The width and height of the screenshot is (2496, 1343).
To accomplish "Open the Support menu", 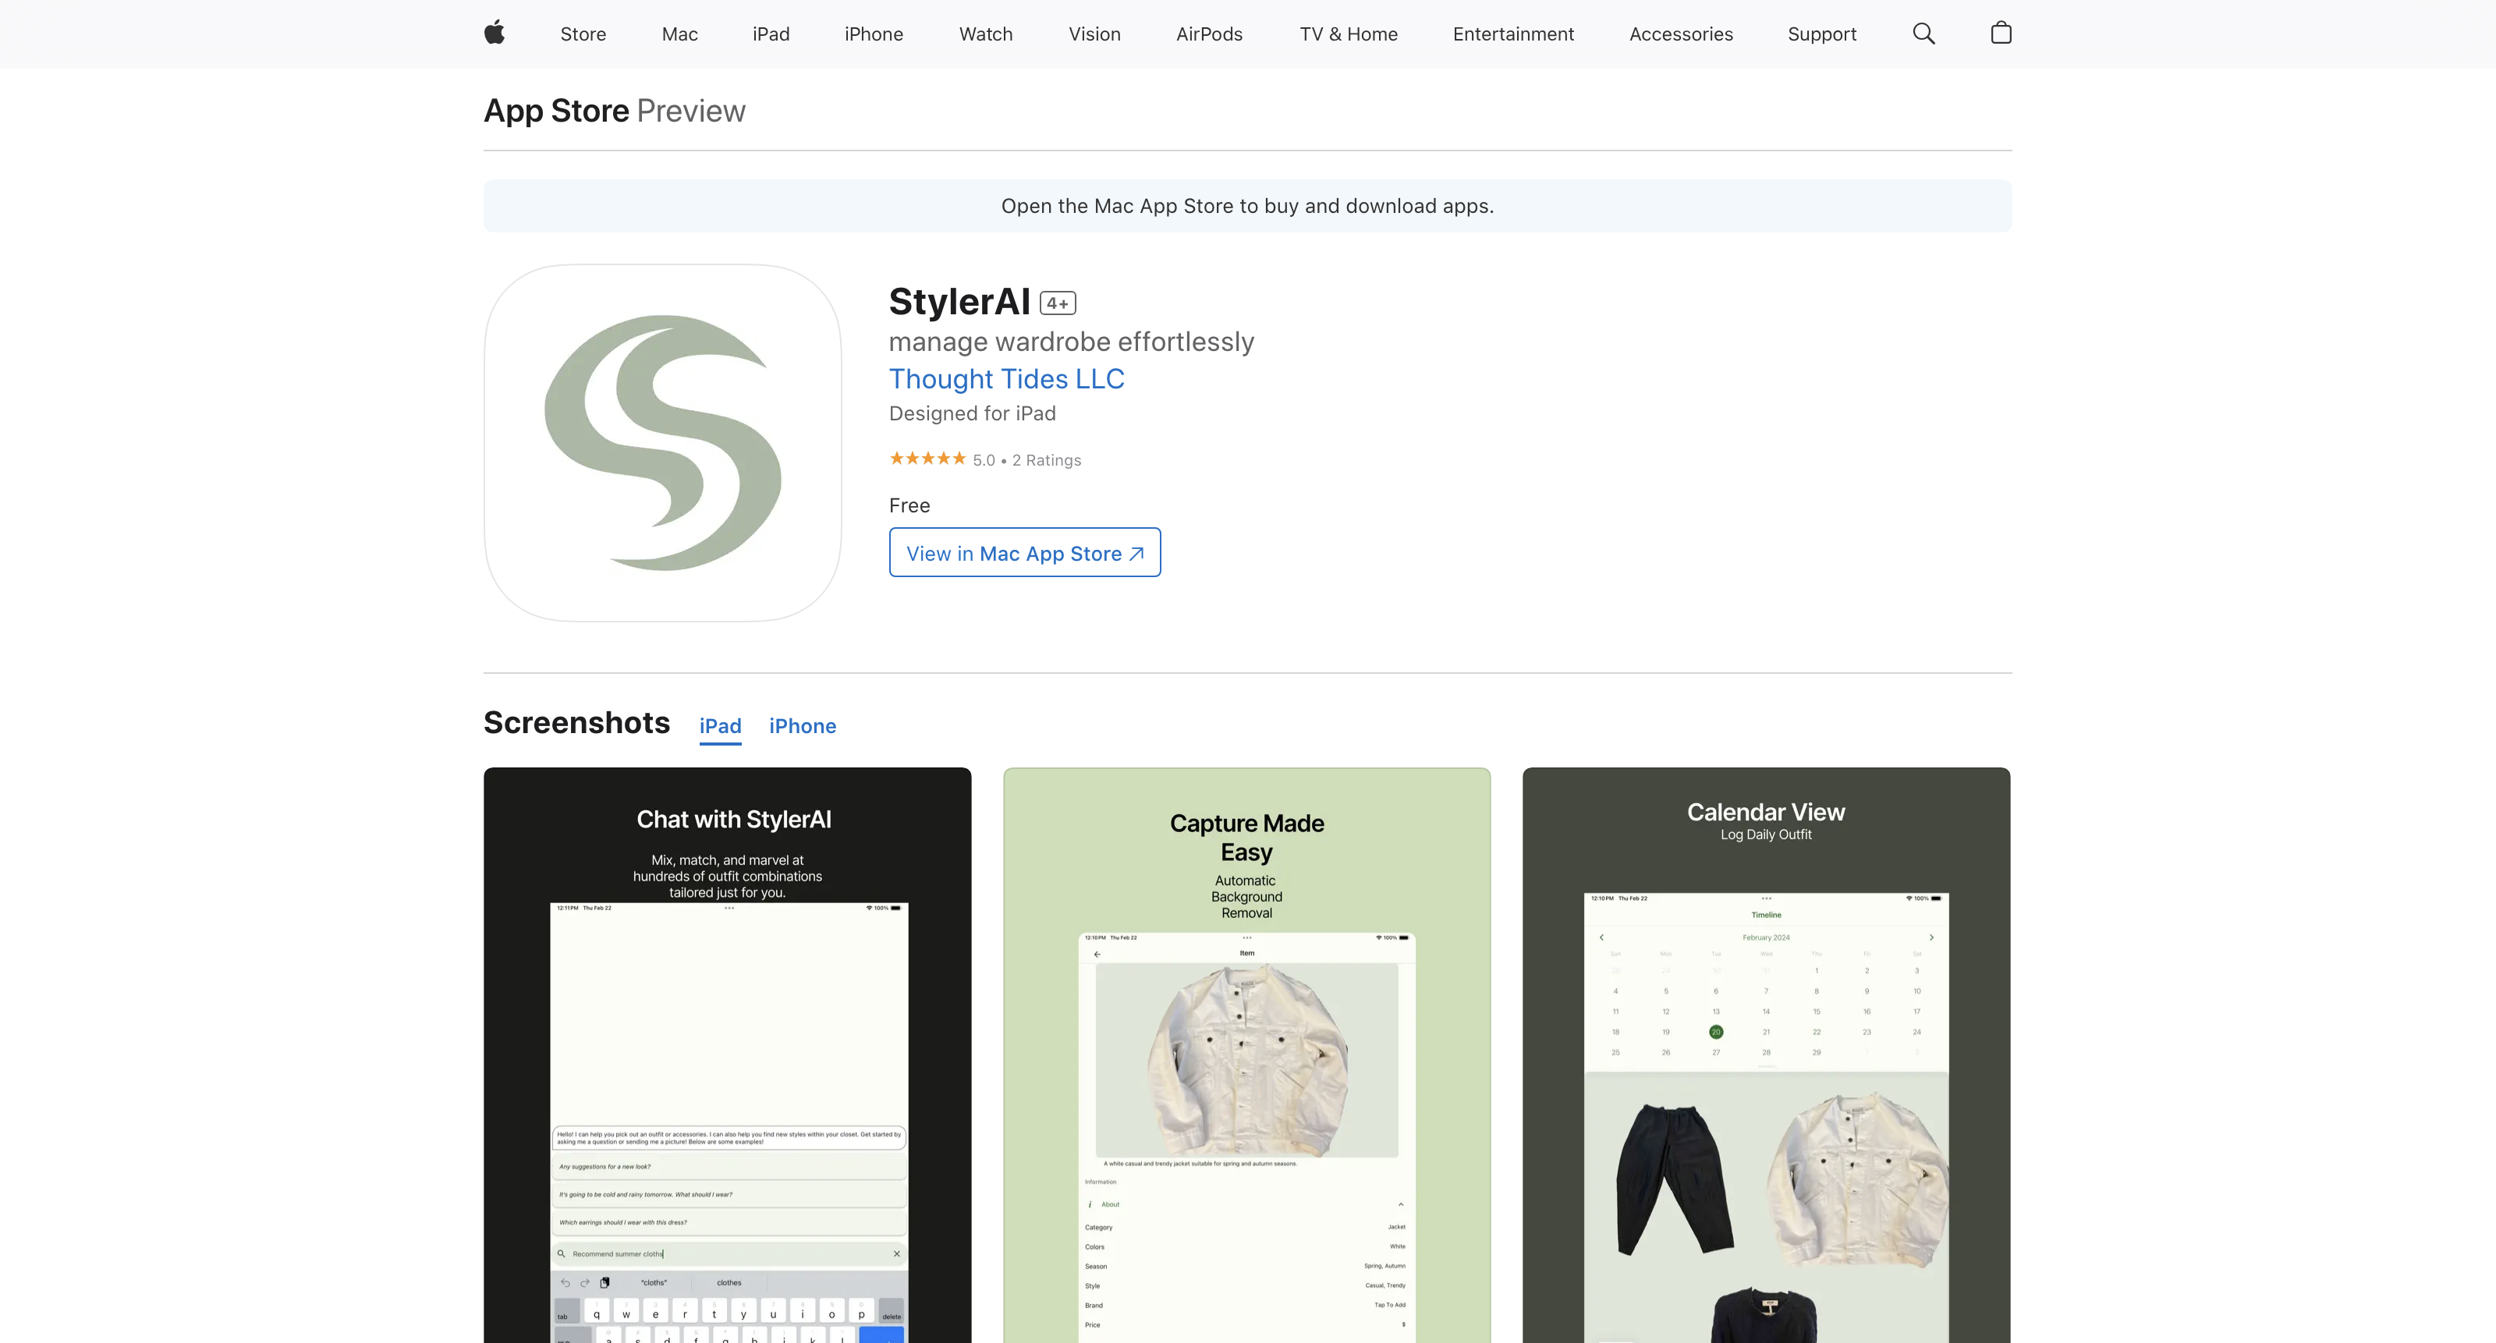I will pyautogui.click(x=1821, y=34).
